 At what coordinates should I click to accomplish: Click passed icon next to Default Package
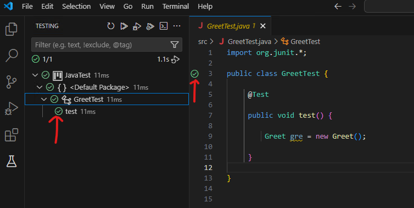click(49, 87)
